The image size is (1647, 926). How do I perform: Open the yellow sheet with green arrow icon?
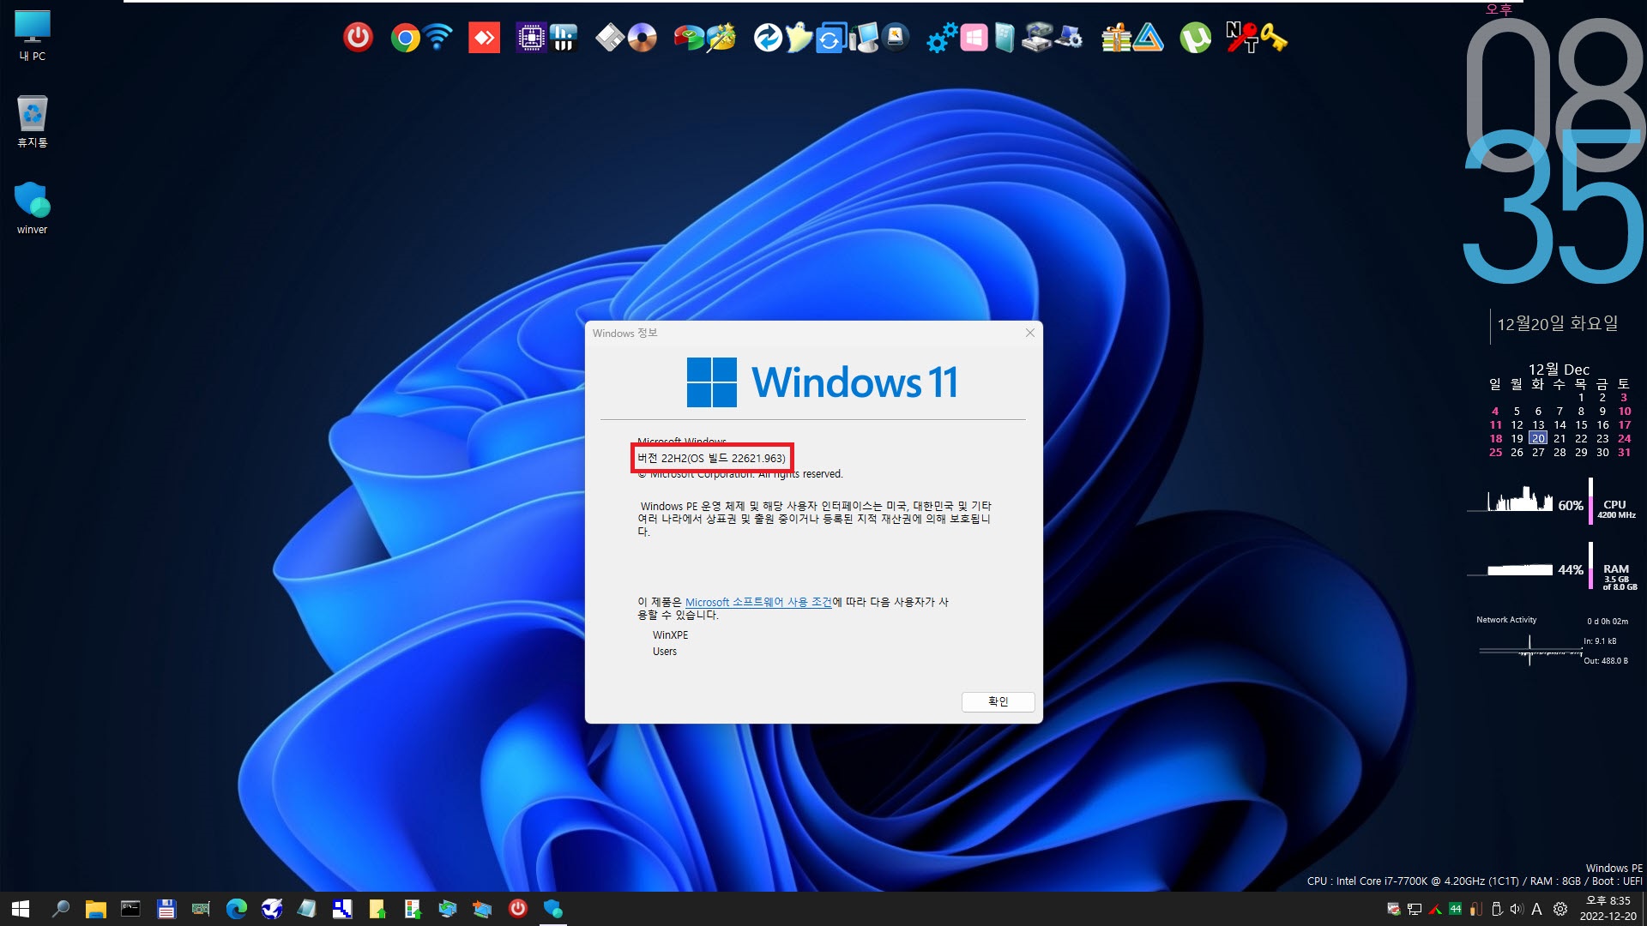click(377, 909)
